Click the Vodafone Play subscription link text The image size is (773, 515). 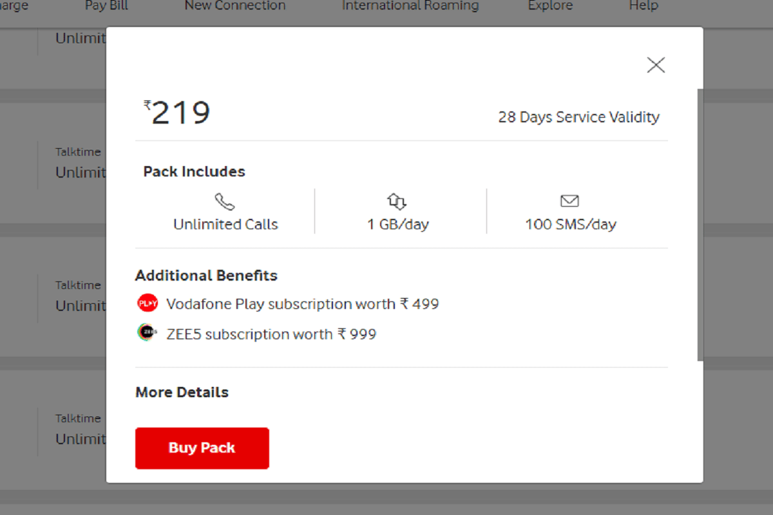303,303
